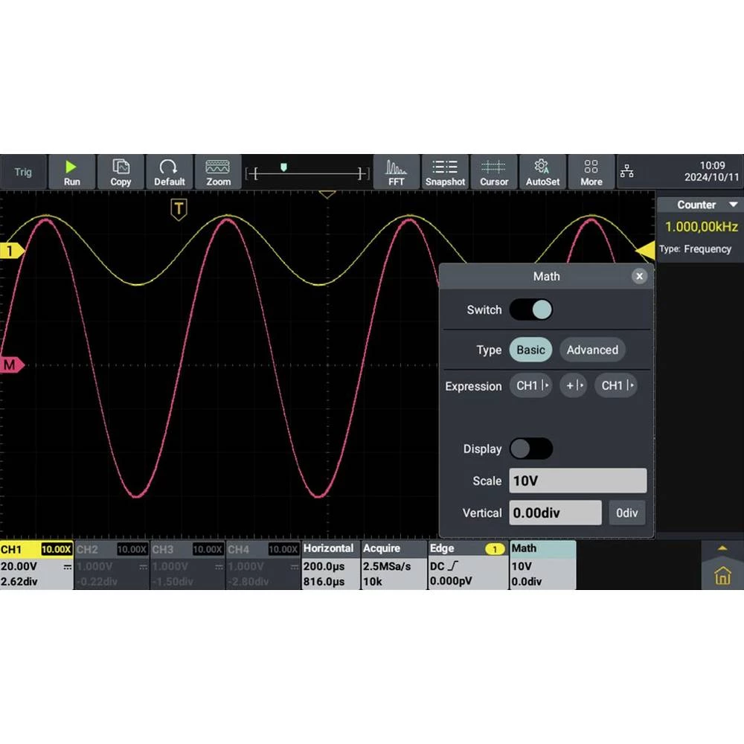
Task: Open the FFT spectrum function
Action: coord(397,172)
